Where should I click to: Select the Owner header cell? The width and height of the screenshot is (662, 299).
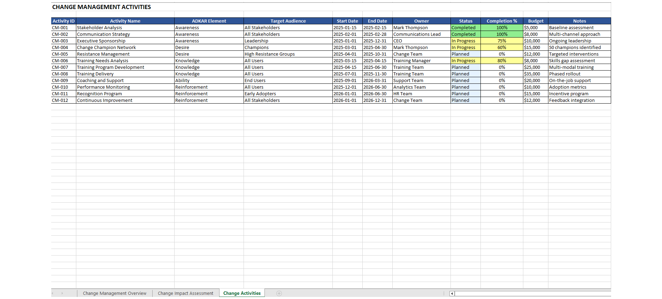tap(422, 21)
